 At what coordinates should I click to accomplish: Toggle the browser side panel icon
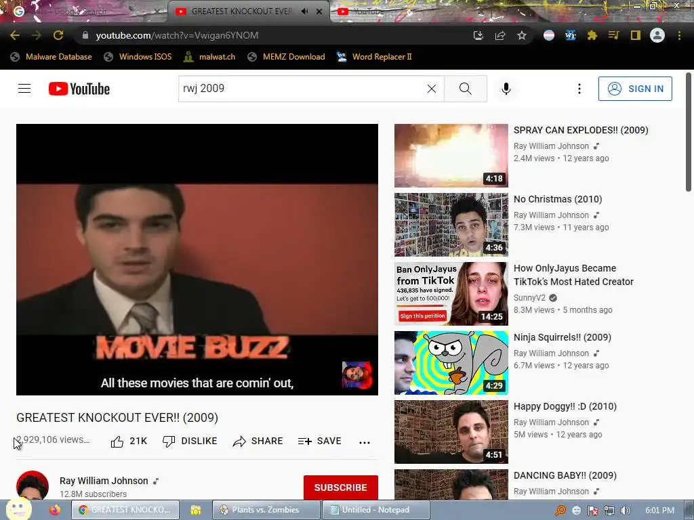pyautogui.click(x=636, y=35)
